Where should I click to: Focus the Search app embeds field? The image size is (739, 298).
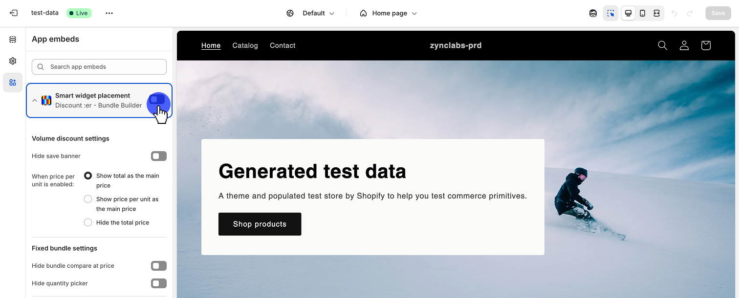click(99, 67)
